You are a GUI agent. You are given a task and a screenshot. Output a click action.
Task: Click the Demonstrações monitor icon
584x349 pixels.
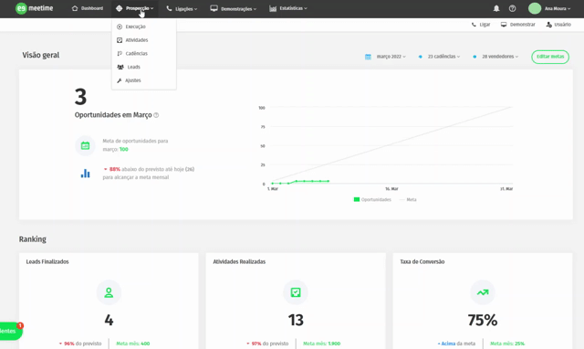[214, 8]
